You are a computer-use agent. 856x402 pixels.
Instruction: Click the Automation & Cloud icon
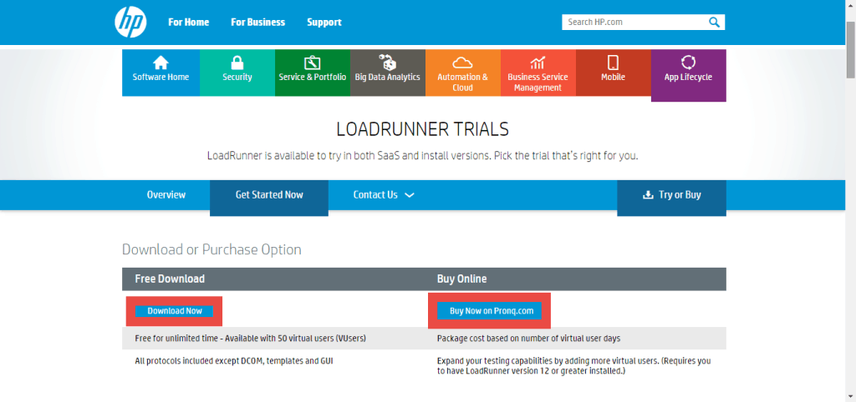pyautogui.click(x=462, y=62)
